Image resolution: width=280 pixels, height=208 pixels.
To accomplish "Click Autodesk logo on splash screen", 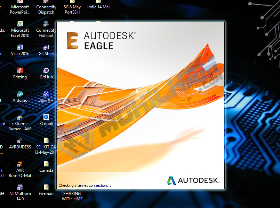I will pos(193,180).
